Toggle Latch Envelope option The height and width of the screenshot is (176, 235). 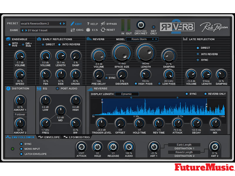[x=21, y=154]
